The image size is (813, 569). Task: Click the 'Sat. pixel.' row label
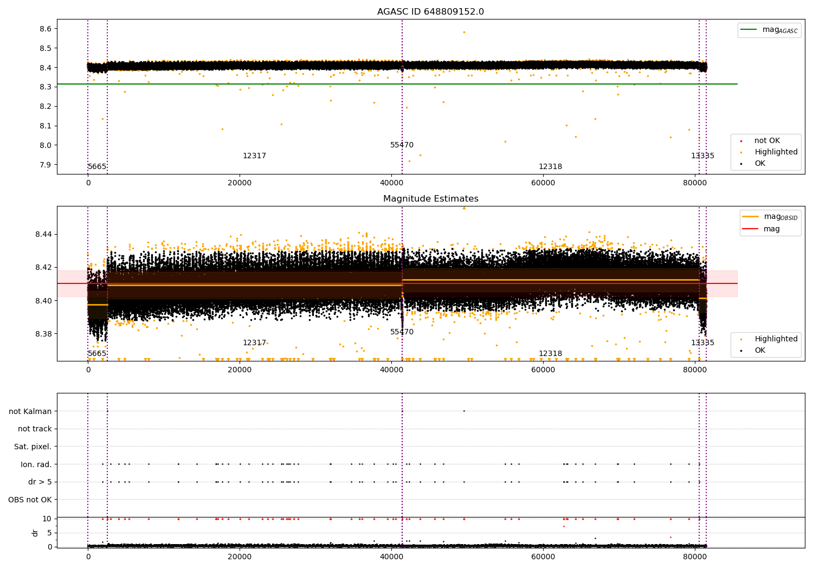[x=33, y=447]
